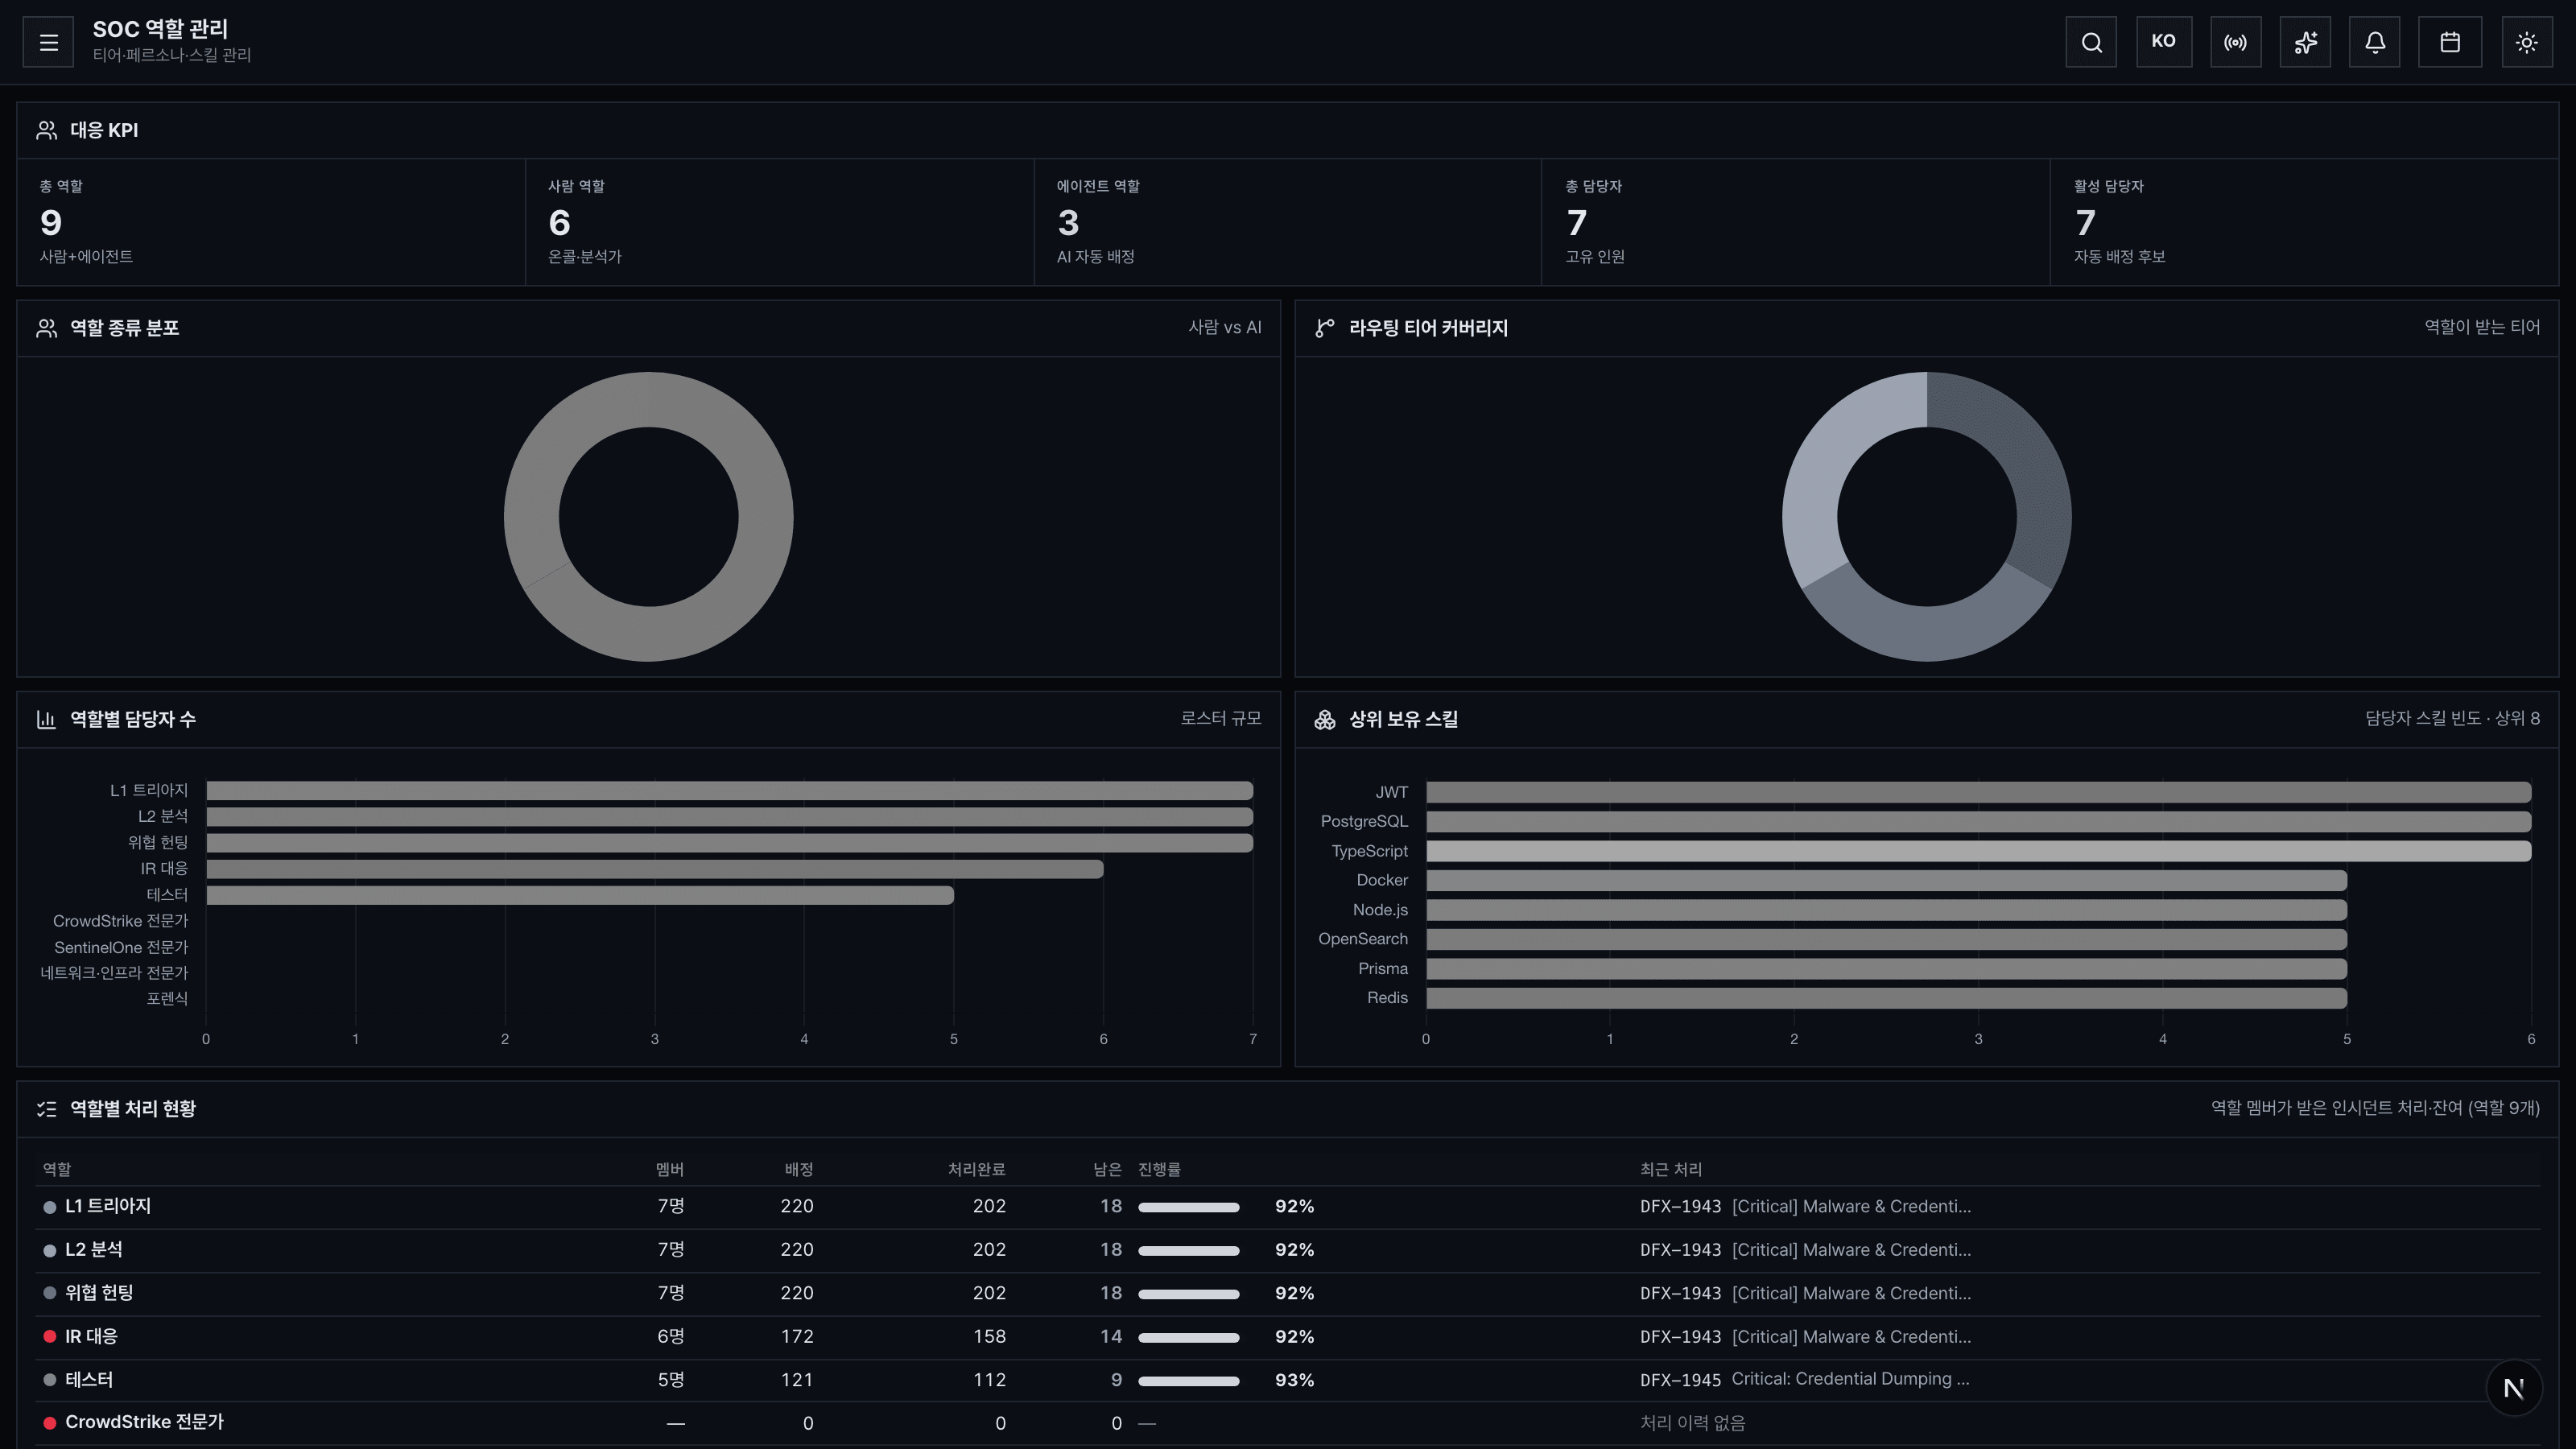Open the AI sparkle assistant icon

coord(2305,42)
